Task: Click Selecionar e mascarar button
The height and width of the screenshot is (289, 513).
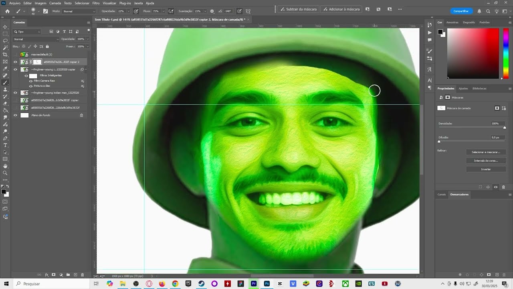Action: (486, 152)
